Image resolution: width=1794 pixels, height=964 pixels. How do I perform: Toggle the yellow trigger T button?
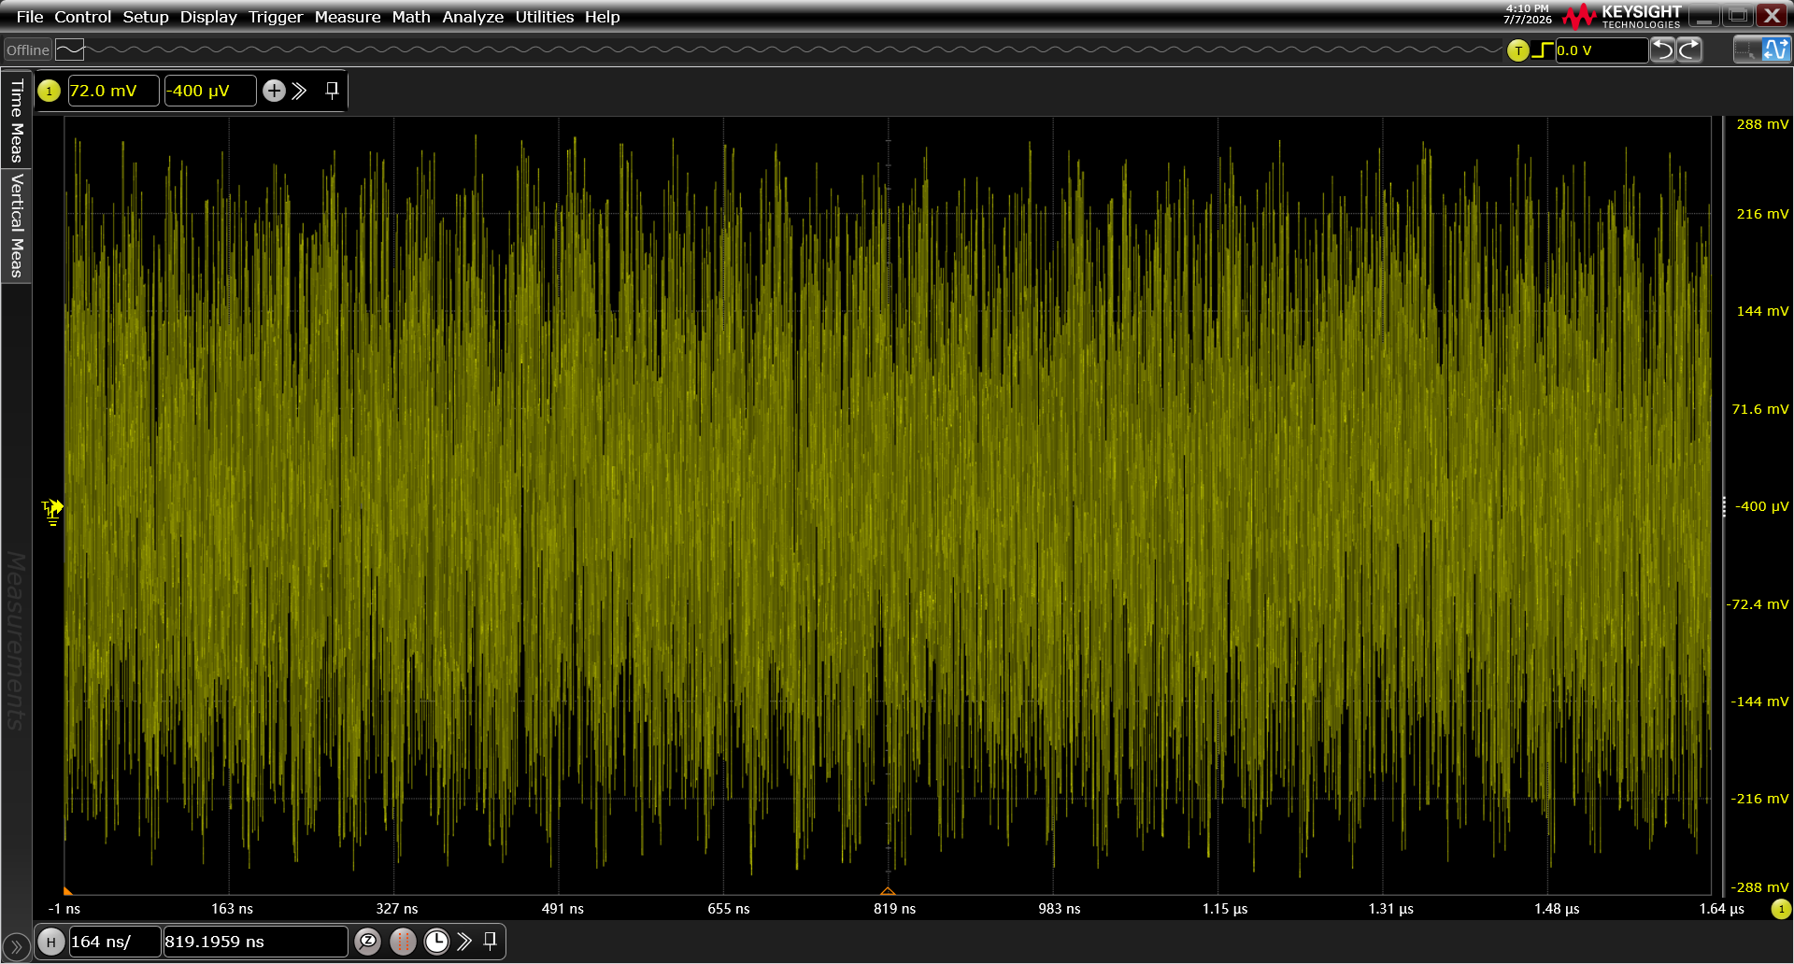tap(1518, 50)
